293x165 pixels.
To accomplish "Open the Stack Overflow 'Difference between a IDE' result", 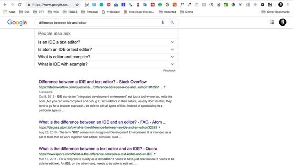I will (x=92, y=82).
